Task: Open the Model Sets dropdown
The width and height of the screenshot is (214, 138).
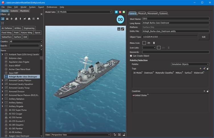Action: pos(84,12)
